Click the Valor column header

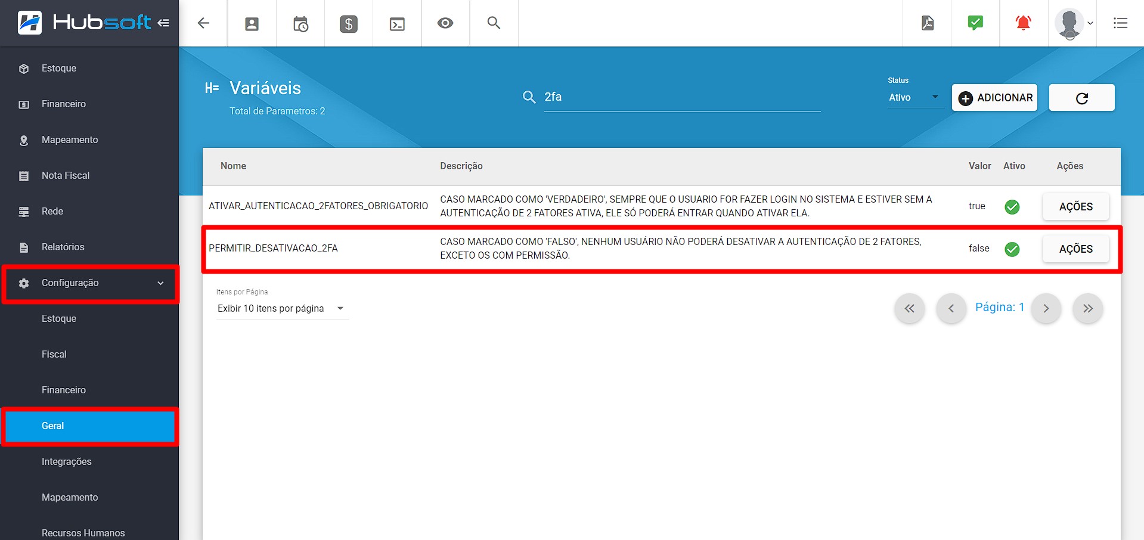pos(979,166)
